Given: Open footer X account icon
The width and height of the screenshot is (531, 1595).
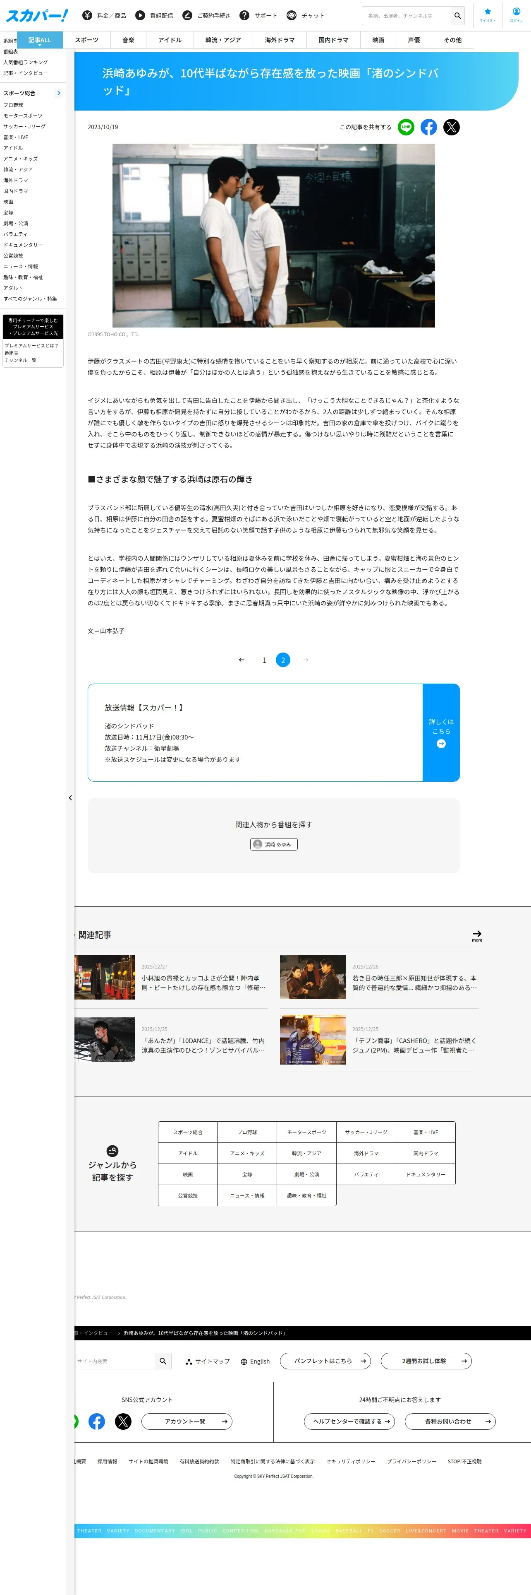Looking at the screenshot, I should pos(124,1422).
